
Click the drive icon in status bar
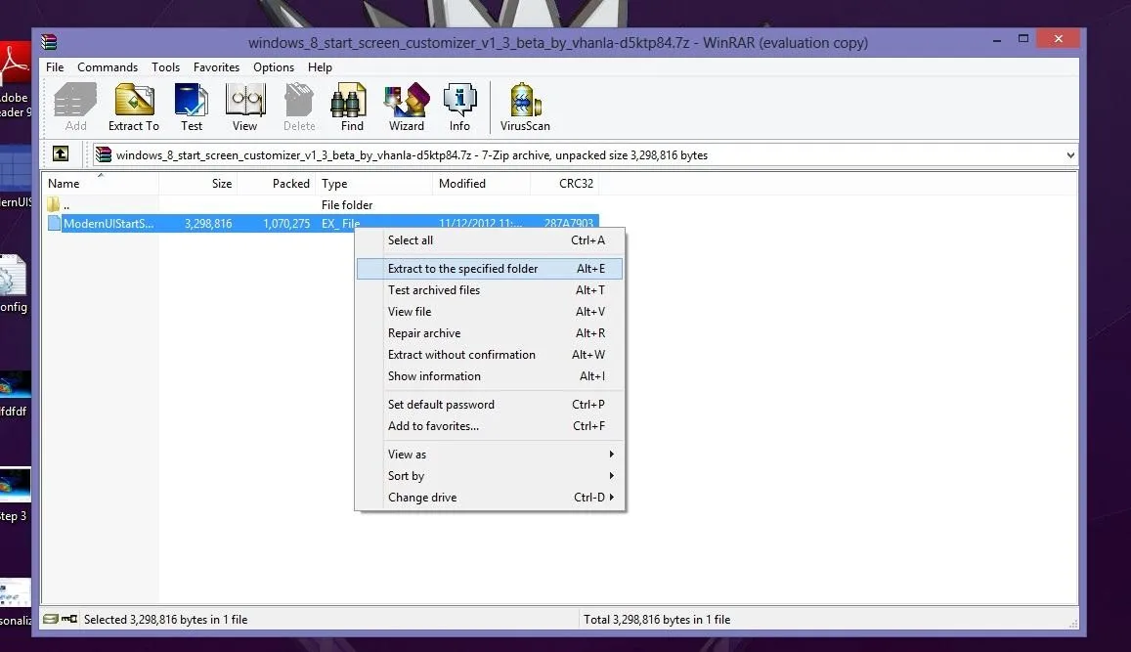[51, 619]
